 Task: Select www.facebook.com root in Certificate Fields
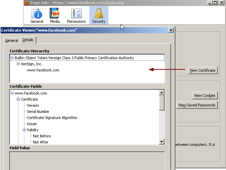pos(31,93)
